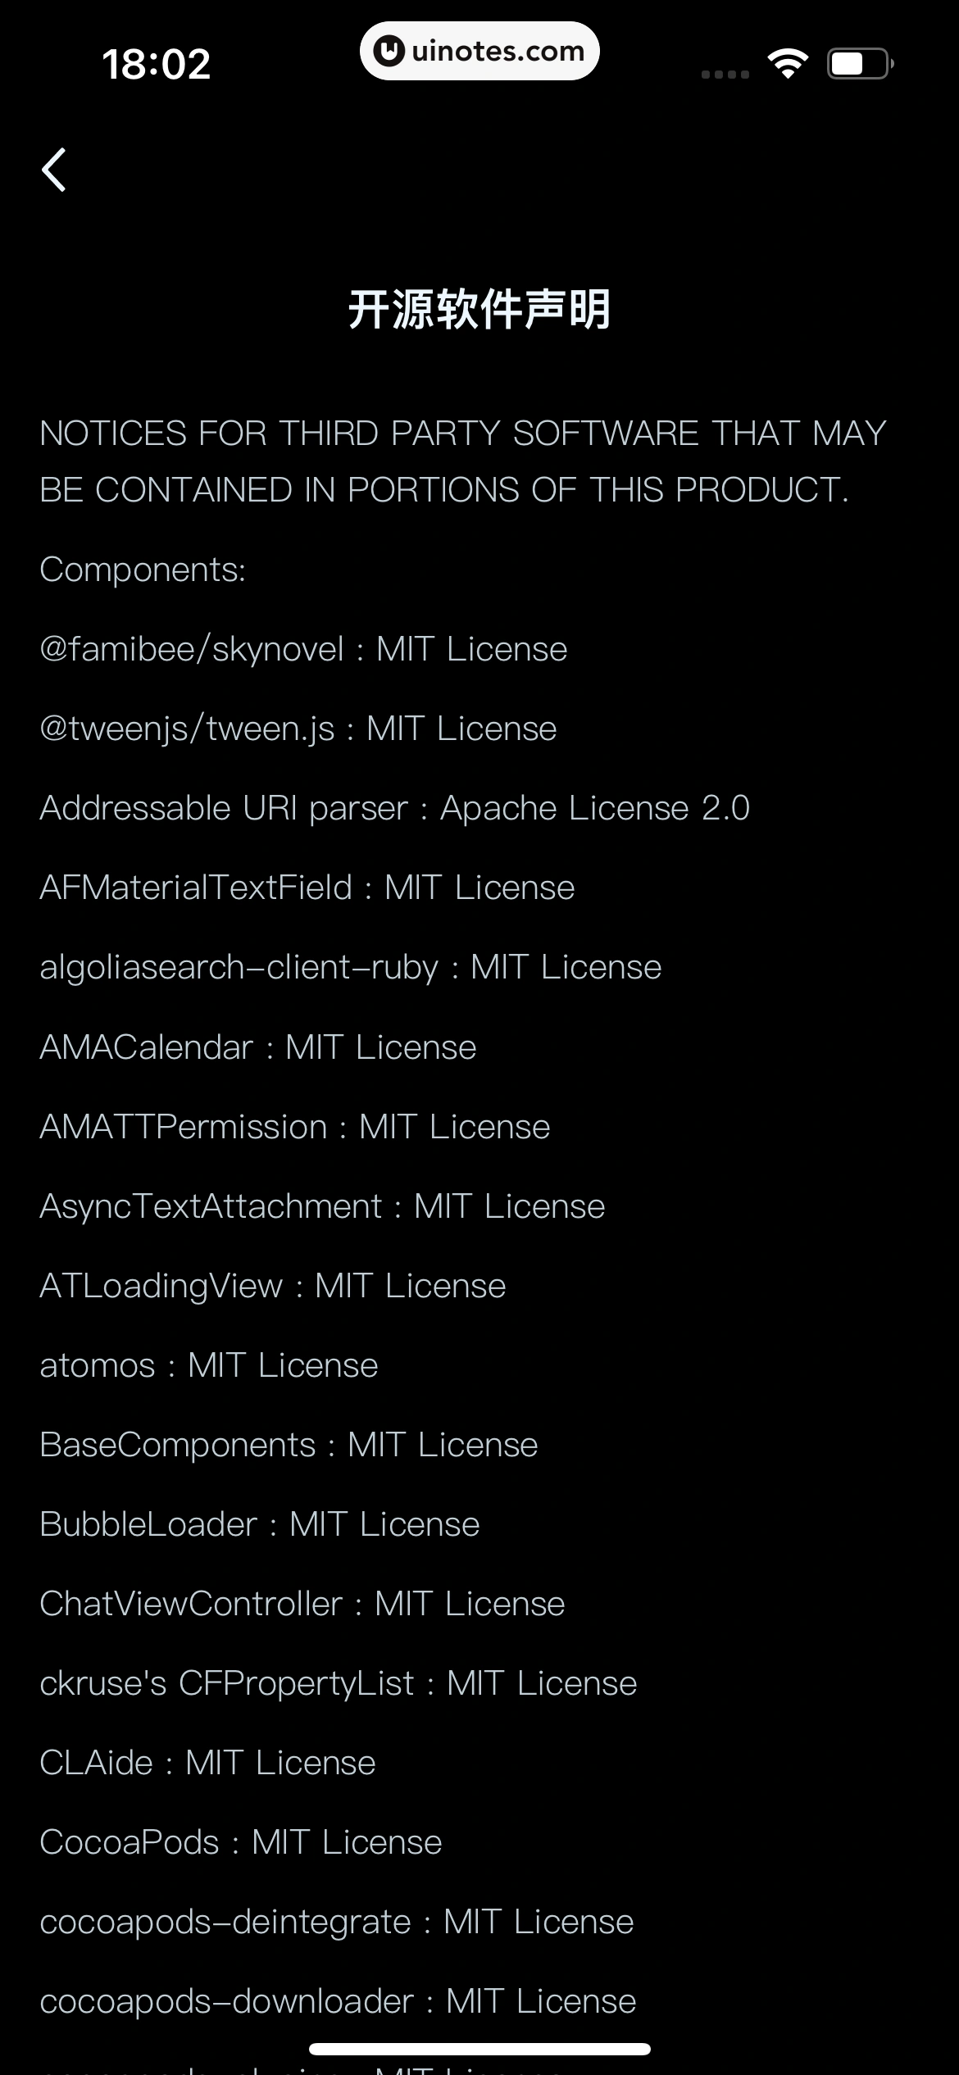Screen dimensions: 959x2075
Task: Tap the AFMaterialTextField license line
Action: tap(307, 888)
